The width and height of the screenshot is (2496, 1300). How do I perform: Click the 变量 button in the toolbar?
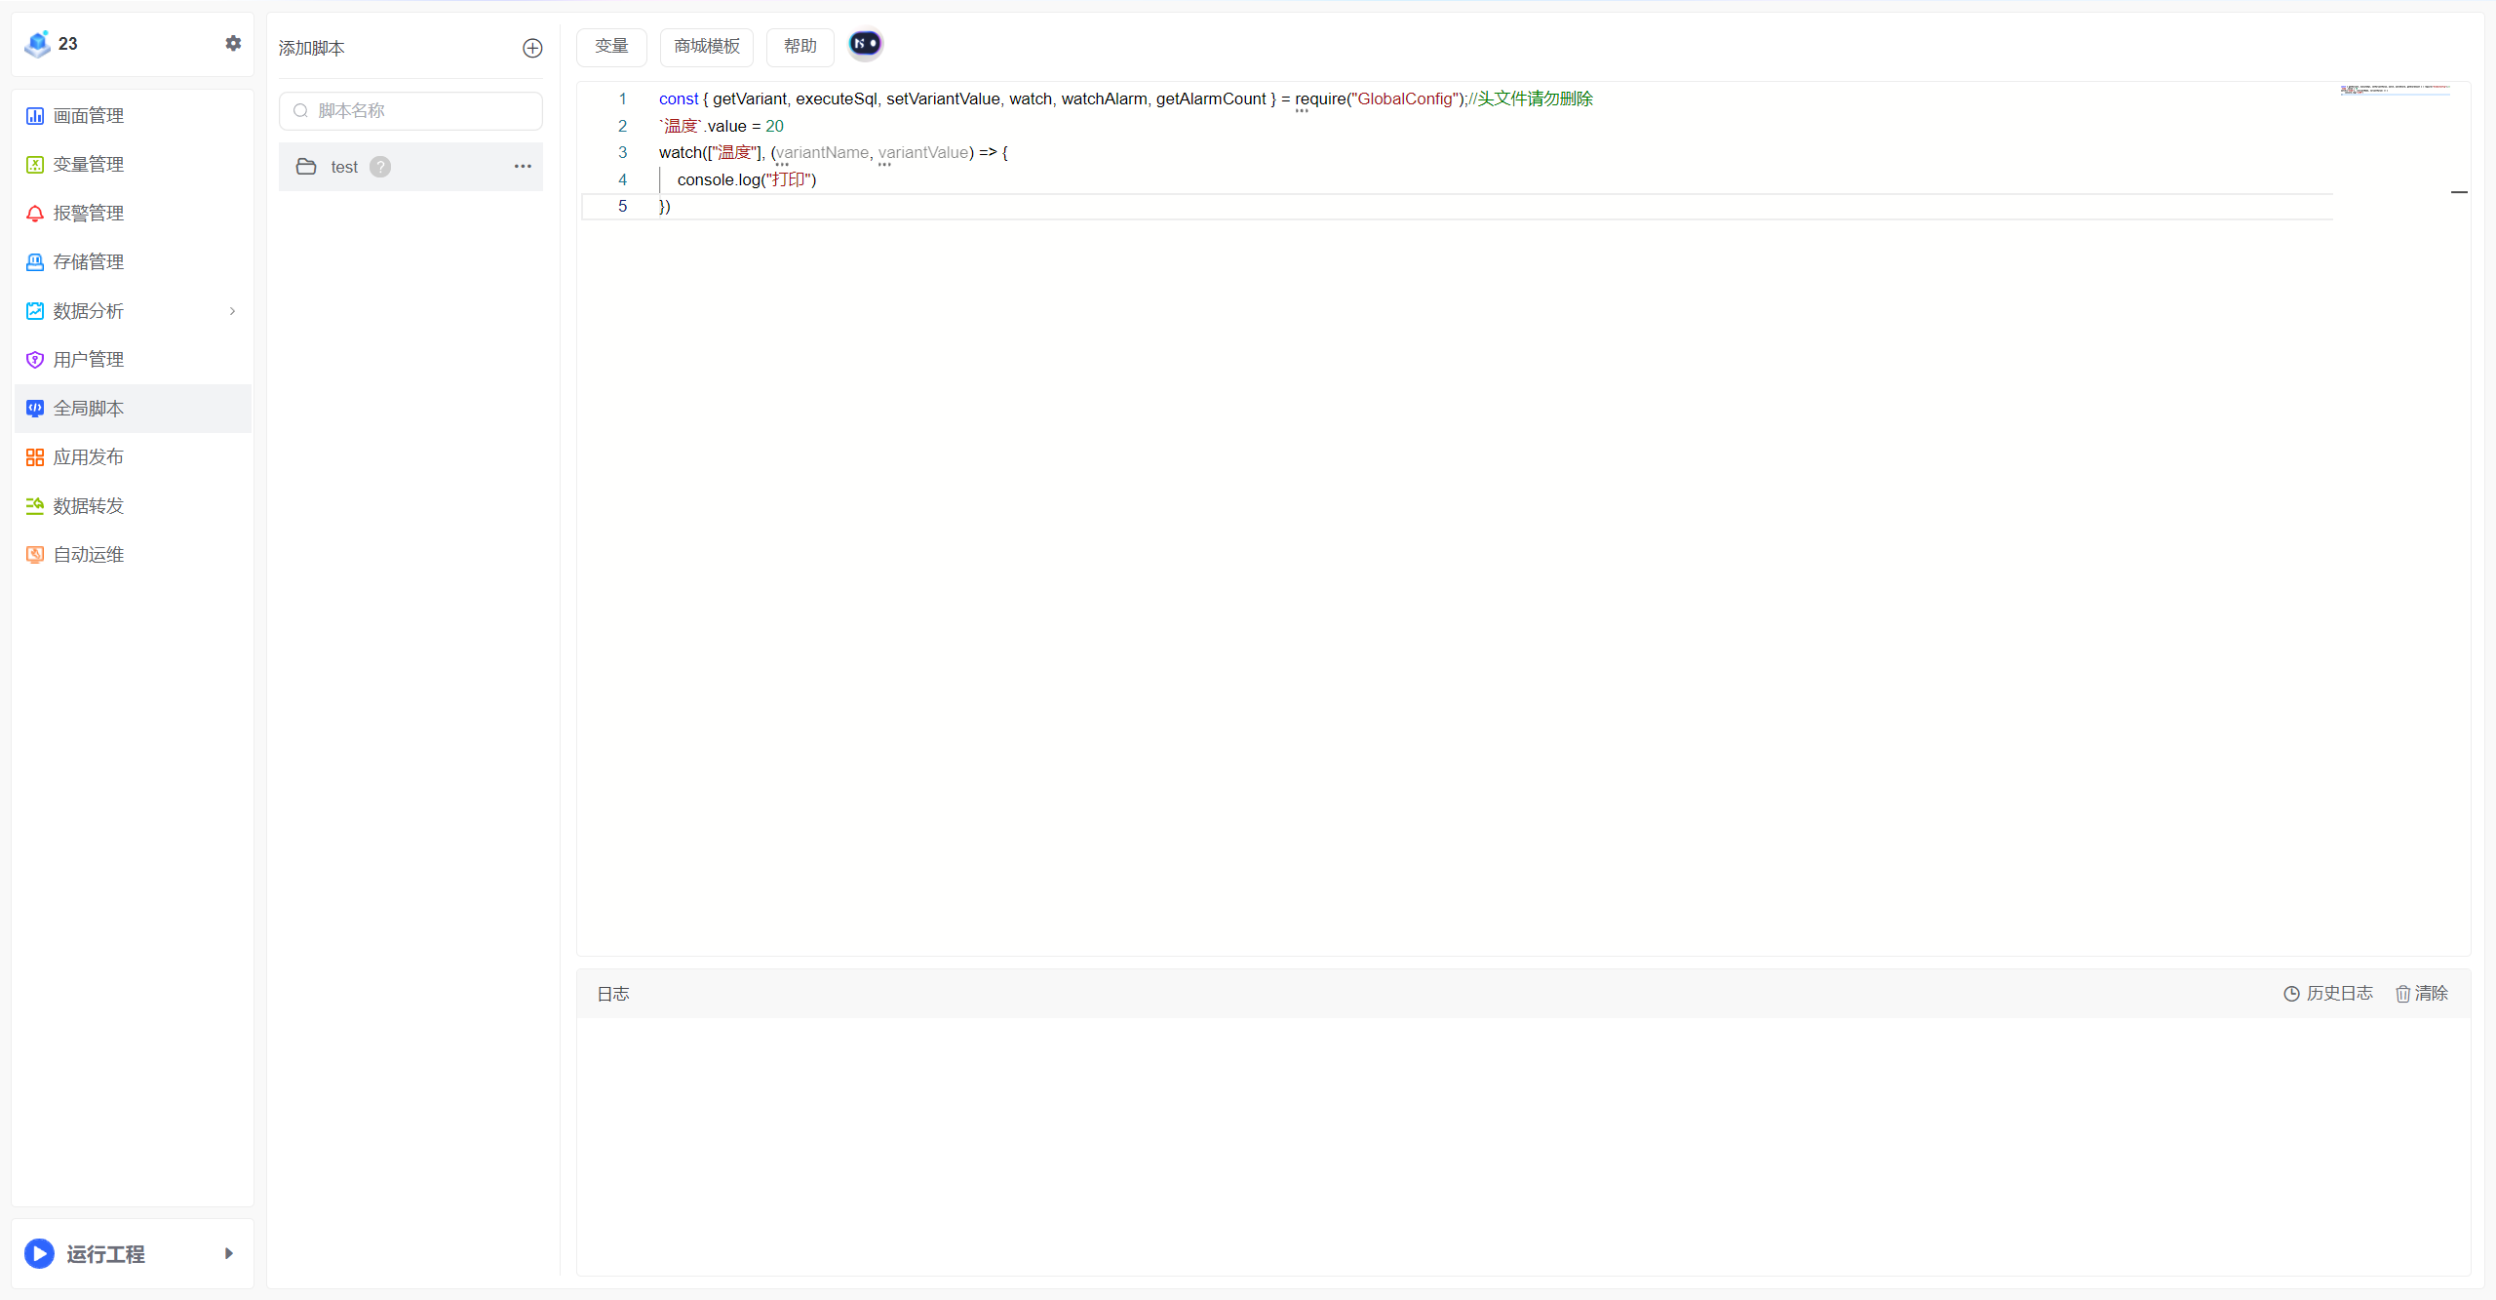611,47
